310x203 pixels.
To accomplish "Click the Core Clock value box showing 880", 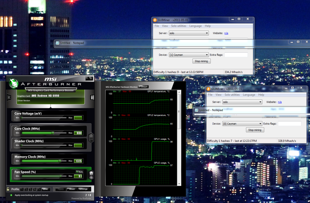I will click(x=78, y=133).
